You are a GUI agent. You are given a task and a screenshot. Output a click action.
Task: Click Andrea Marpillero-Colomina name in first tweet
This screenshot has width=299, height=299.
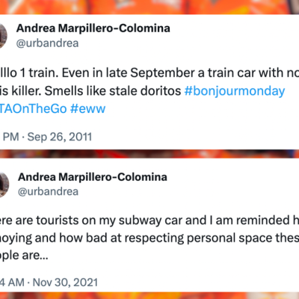[x=93, y=28]
